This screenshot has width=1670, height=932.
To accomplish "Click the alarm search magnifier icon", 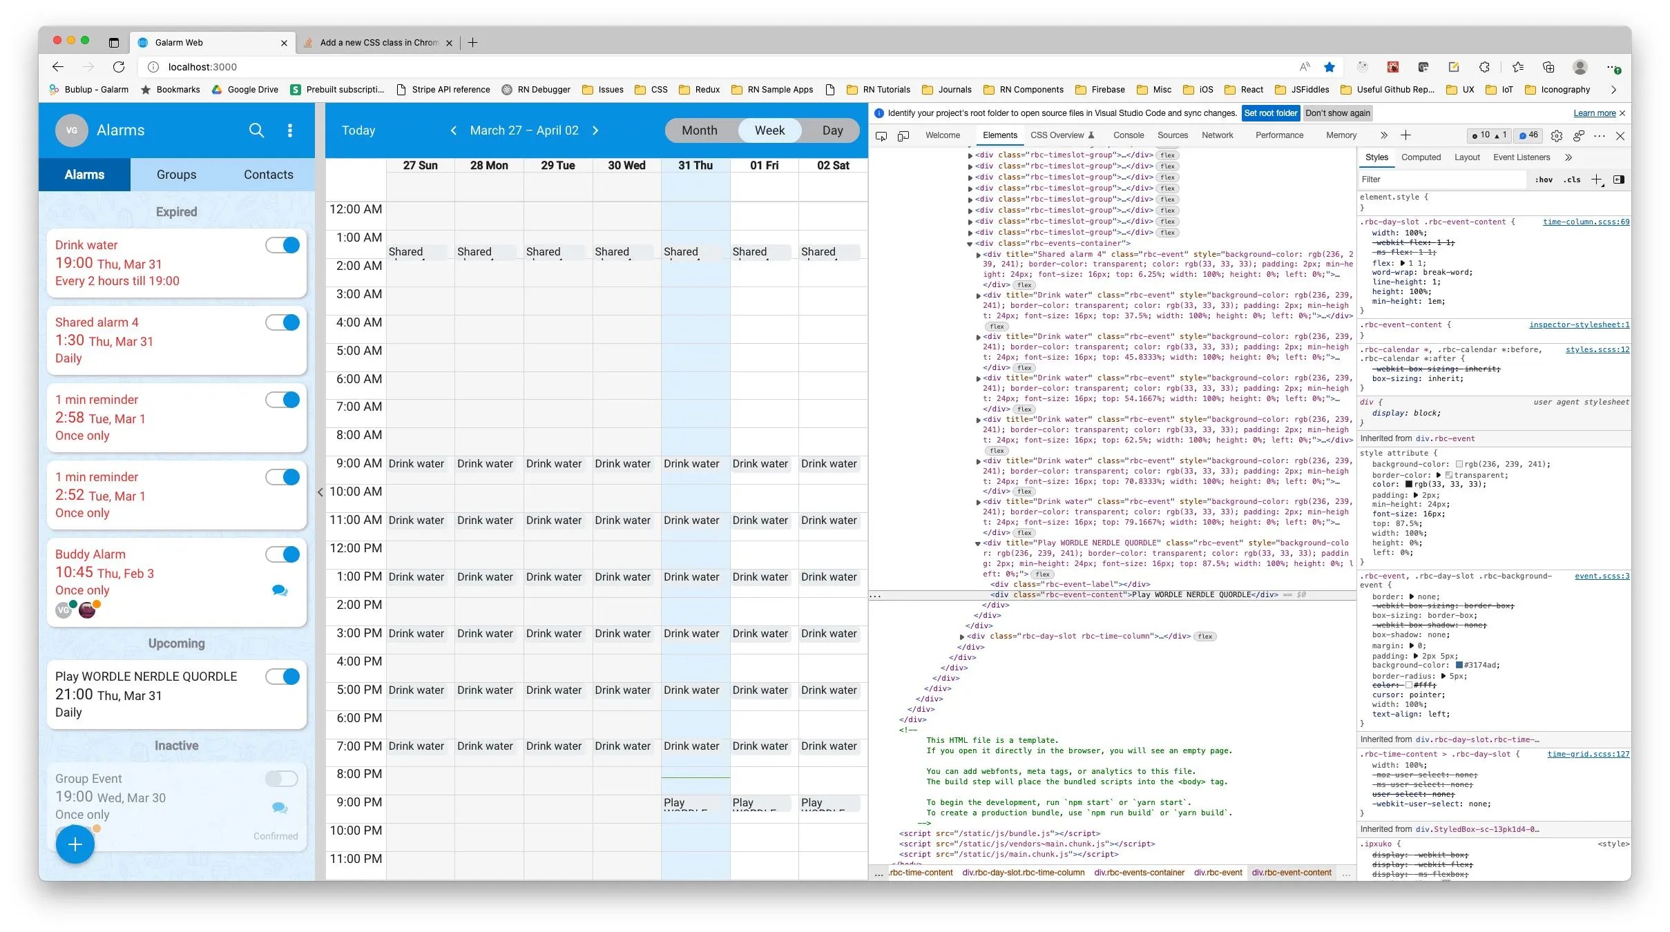I will 256,130.
